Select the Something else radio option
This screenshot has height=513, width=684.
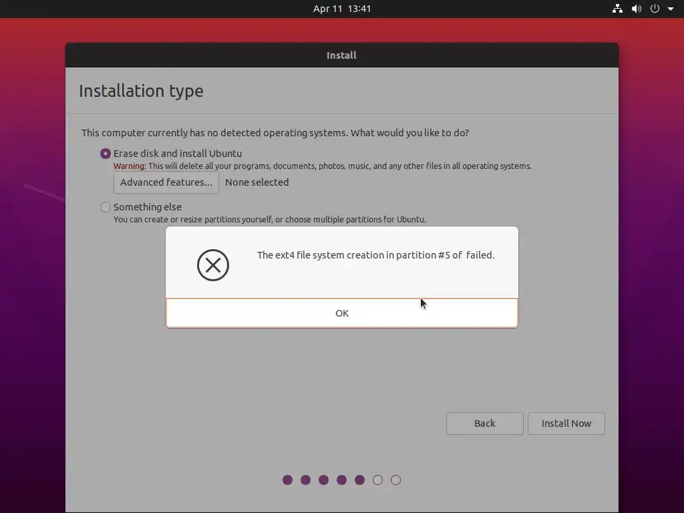[x=105, y=207]
